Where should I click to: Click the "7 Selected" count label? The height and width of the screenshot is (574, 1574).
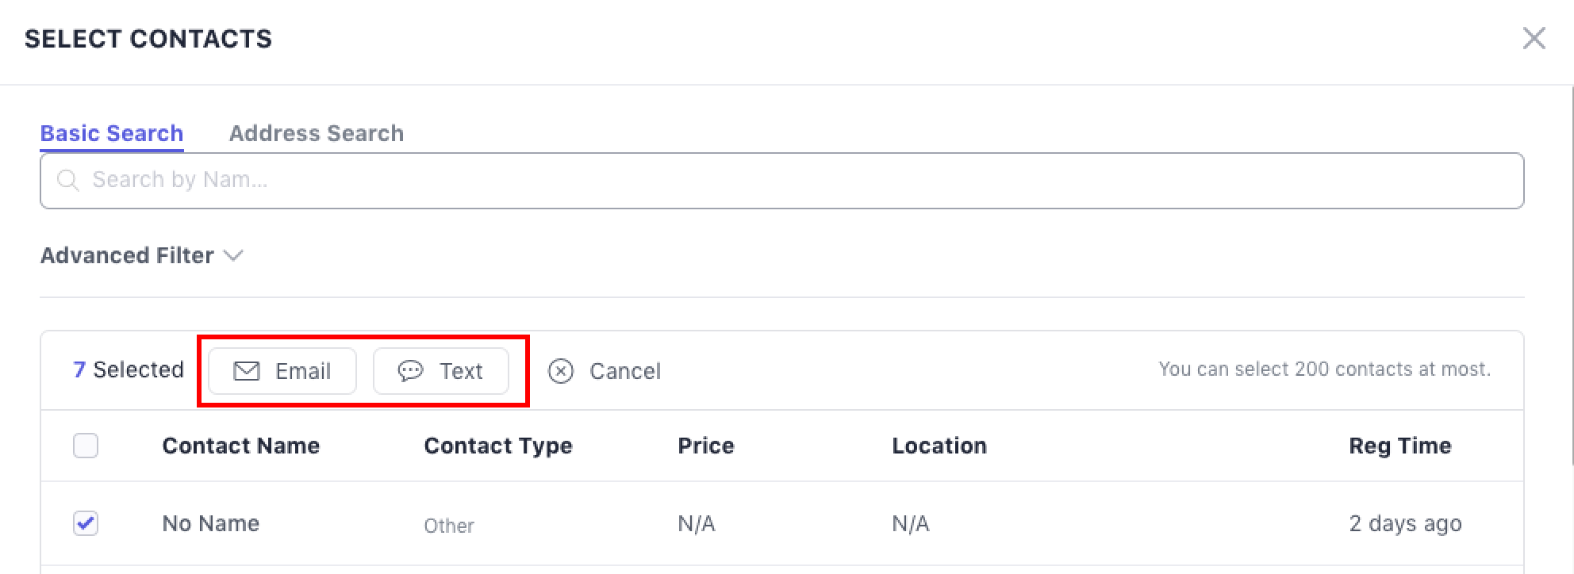coord(128,369)
